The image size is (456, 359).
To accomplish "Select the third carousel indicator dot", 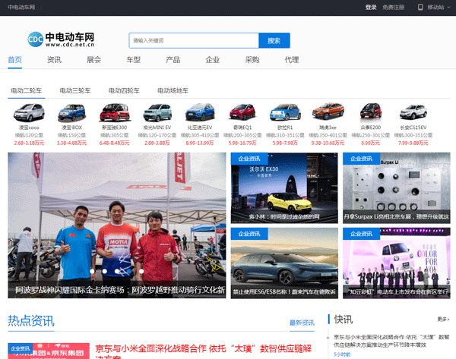I will coord(117,271).
